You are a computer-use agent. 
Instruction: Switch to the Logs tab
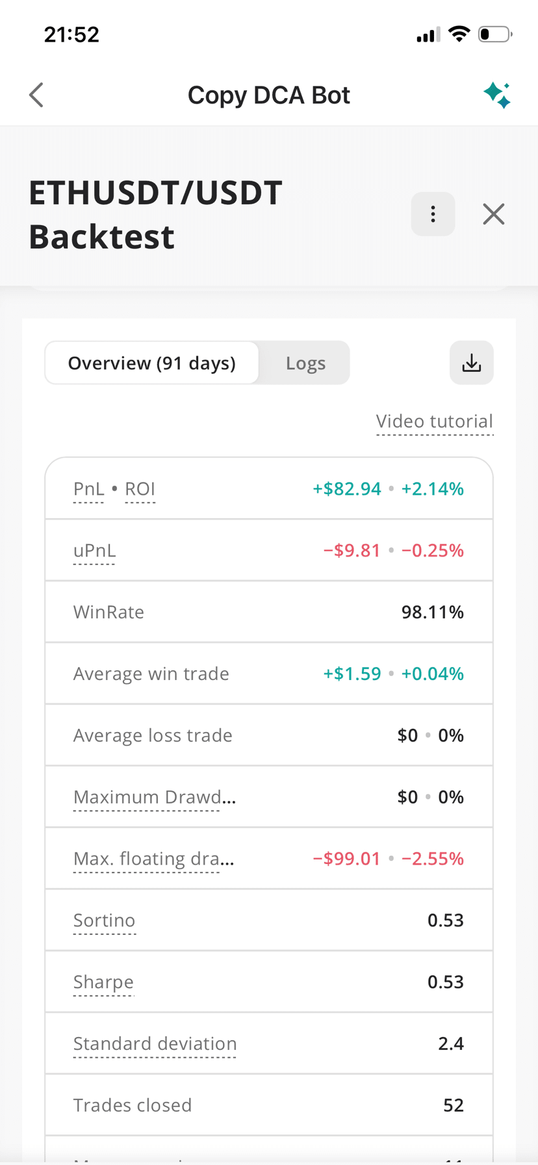[305, 363]
